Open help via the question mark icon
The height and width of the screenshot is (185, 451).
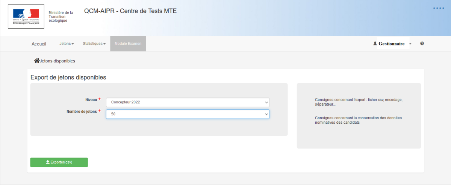tap(422, 44)
